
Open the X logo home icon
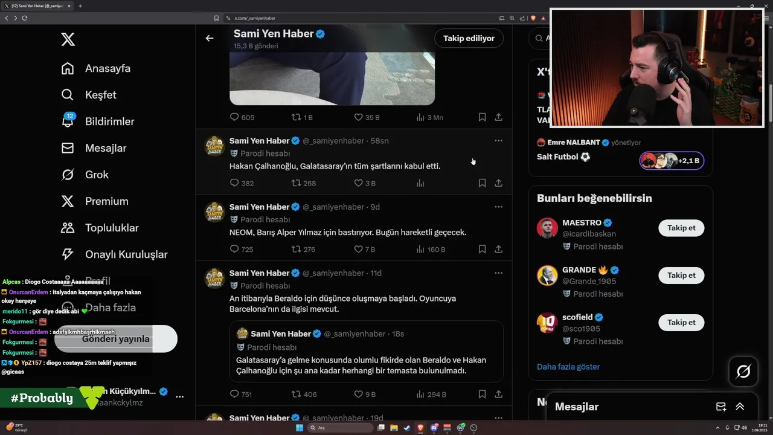coord(68,40)
